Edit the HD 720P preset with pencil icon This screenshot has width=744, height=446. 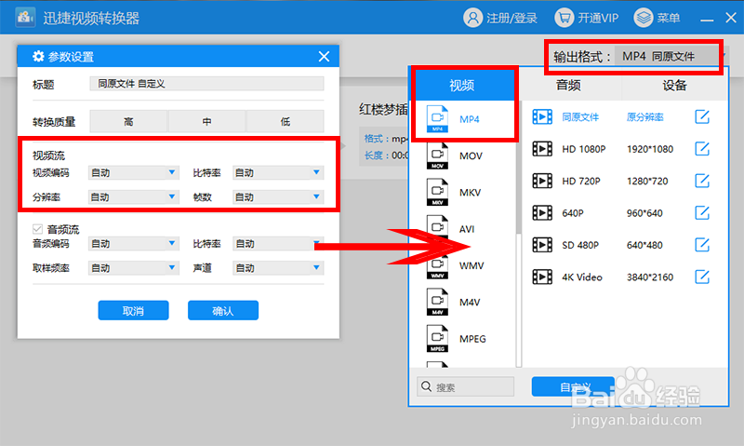(x=702, y=181)
